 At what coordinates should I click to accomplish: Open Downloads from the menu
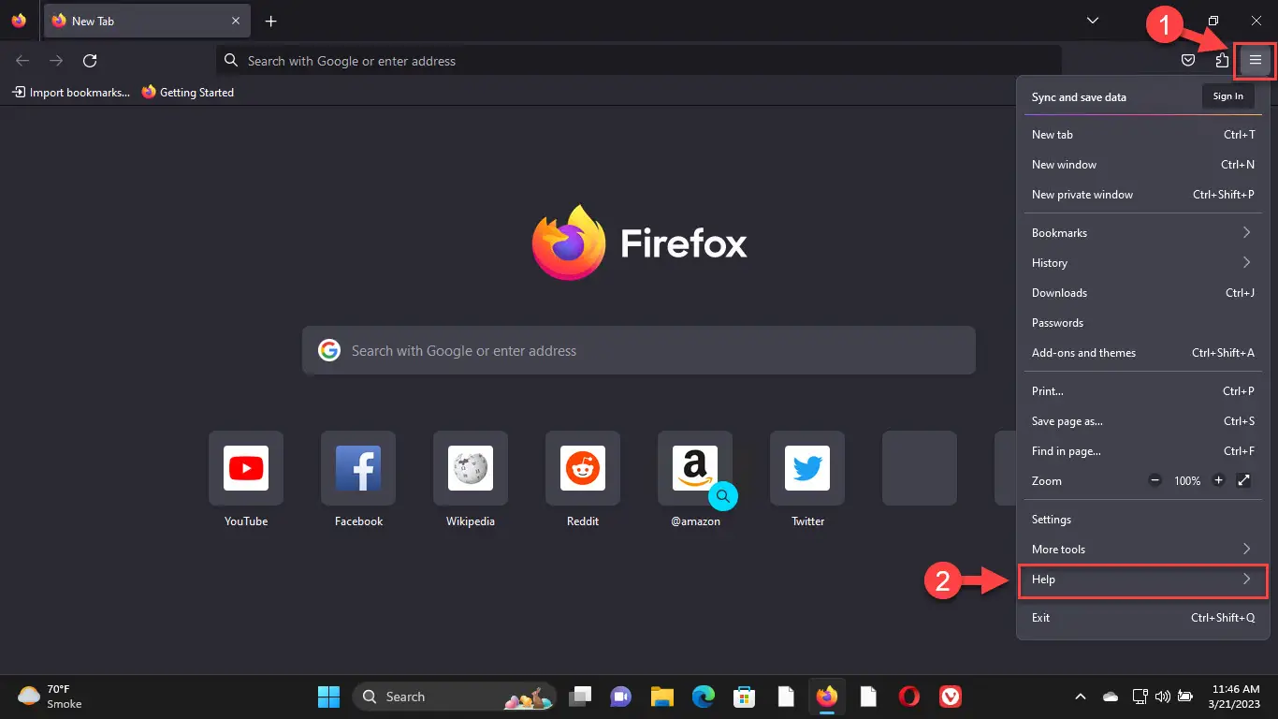point(1143,293)
